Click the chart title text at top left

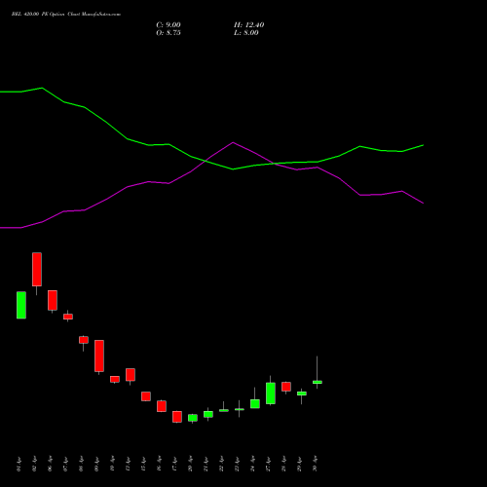(x=66, y=15)
